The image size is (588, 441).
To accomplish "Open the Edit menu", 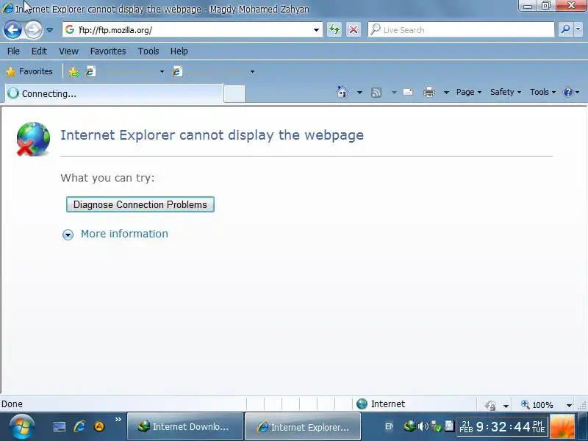I will 39,51.
